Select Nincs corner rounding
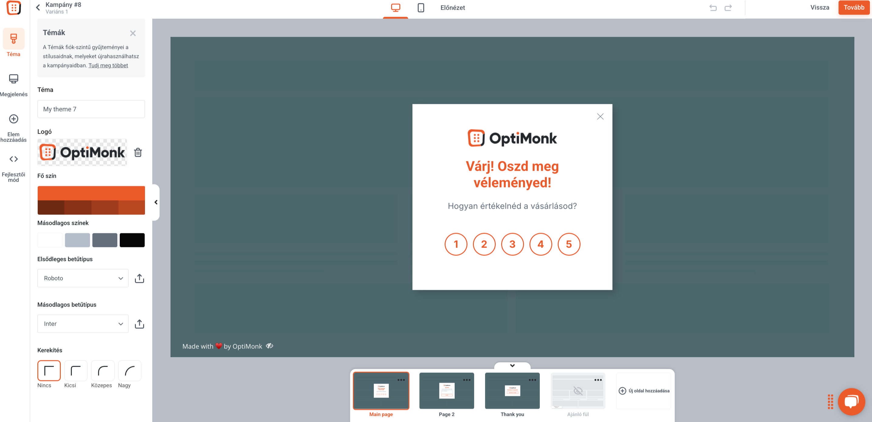Viewport: 872px width, 422px height. 49,371
